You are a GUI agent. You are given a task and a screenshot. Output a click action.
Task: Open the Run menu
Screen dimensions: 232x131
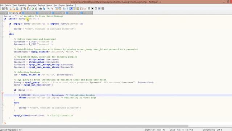coord(55,5)
